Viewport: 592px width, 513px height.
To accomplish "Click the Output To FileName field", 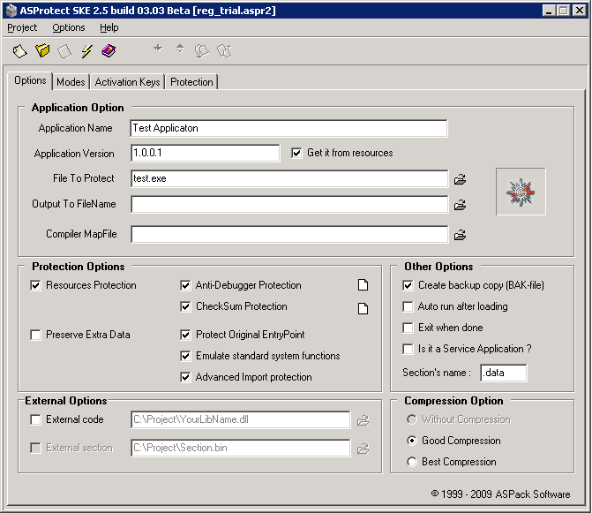I will coord(289,204).
